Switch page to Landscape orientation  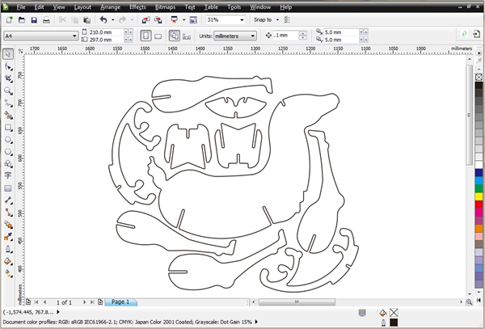tap(158, 36)
